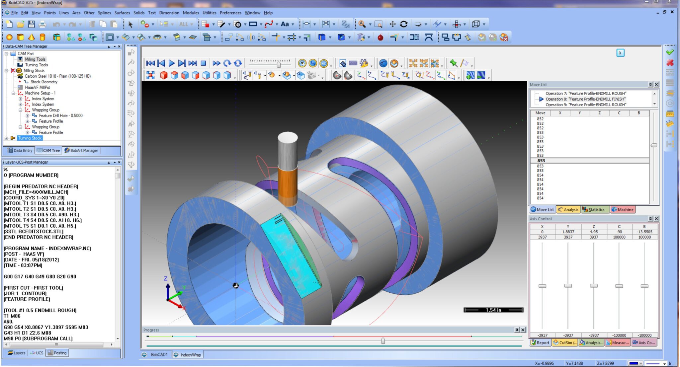
Task: Toggle auto-hide pin on the Axis Control panel
Action: coord(650,219)
